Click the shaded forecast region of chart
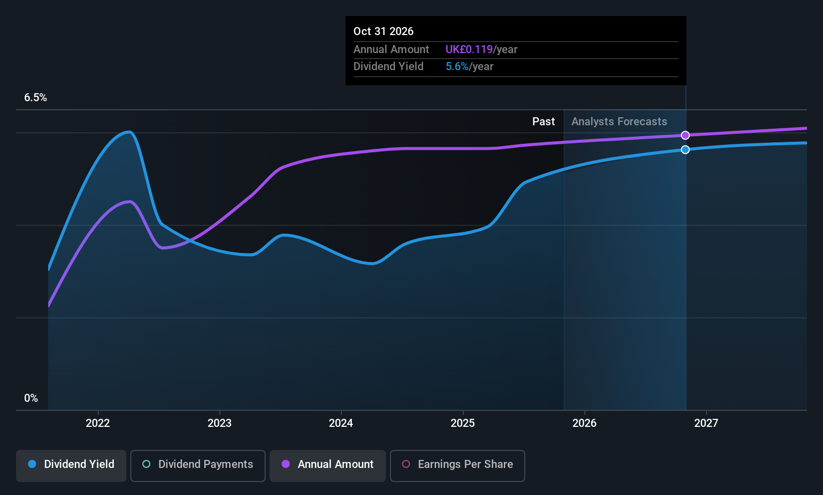Image resolution: width=823 pixels, height=495 pixels. point(627,276)
